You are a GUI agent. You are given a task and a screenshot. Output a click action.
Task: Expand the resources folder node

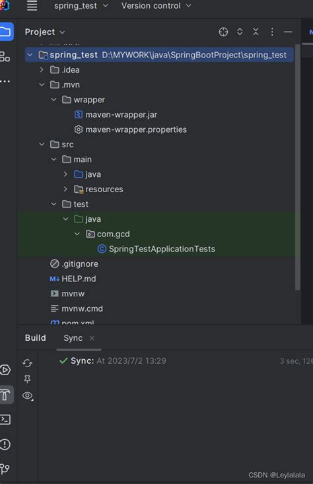pyautogui.click(x=65, y=190)
